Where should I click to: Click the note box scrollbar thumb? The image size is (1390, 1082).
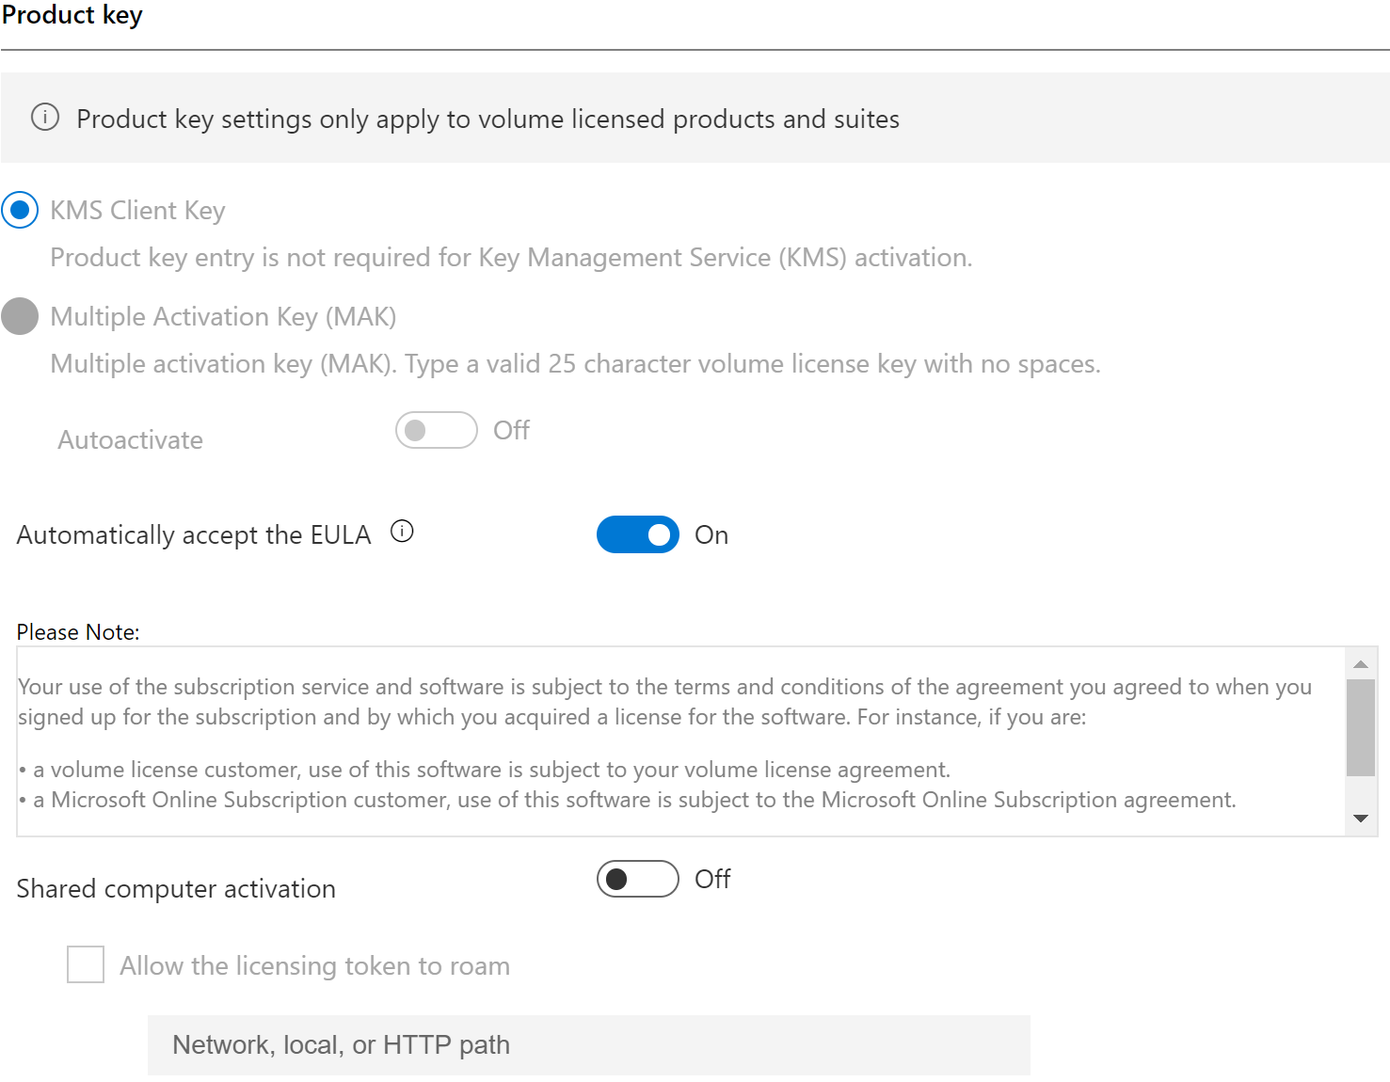[1361, 727]
